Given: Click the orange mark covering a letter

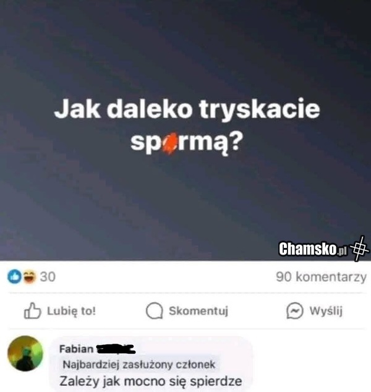Looking at the screenshot, I should click(x=170, y=143).
